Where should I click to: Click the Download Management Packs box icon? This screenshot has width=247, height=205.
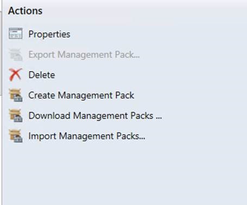click(x=16, y=116)
